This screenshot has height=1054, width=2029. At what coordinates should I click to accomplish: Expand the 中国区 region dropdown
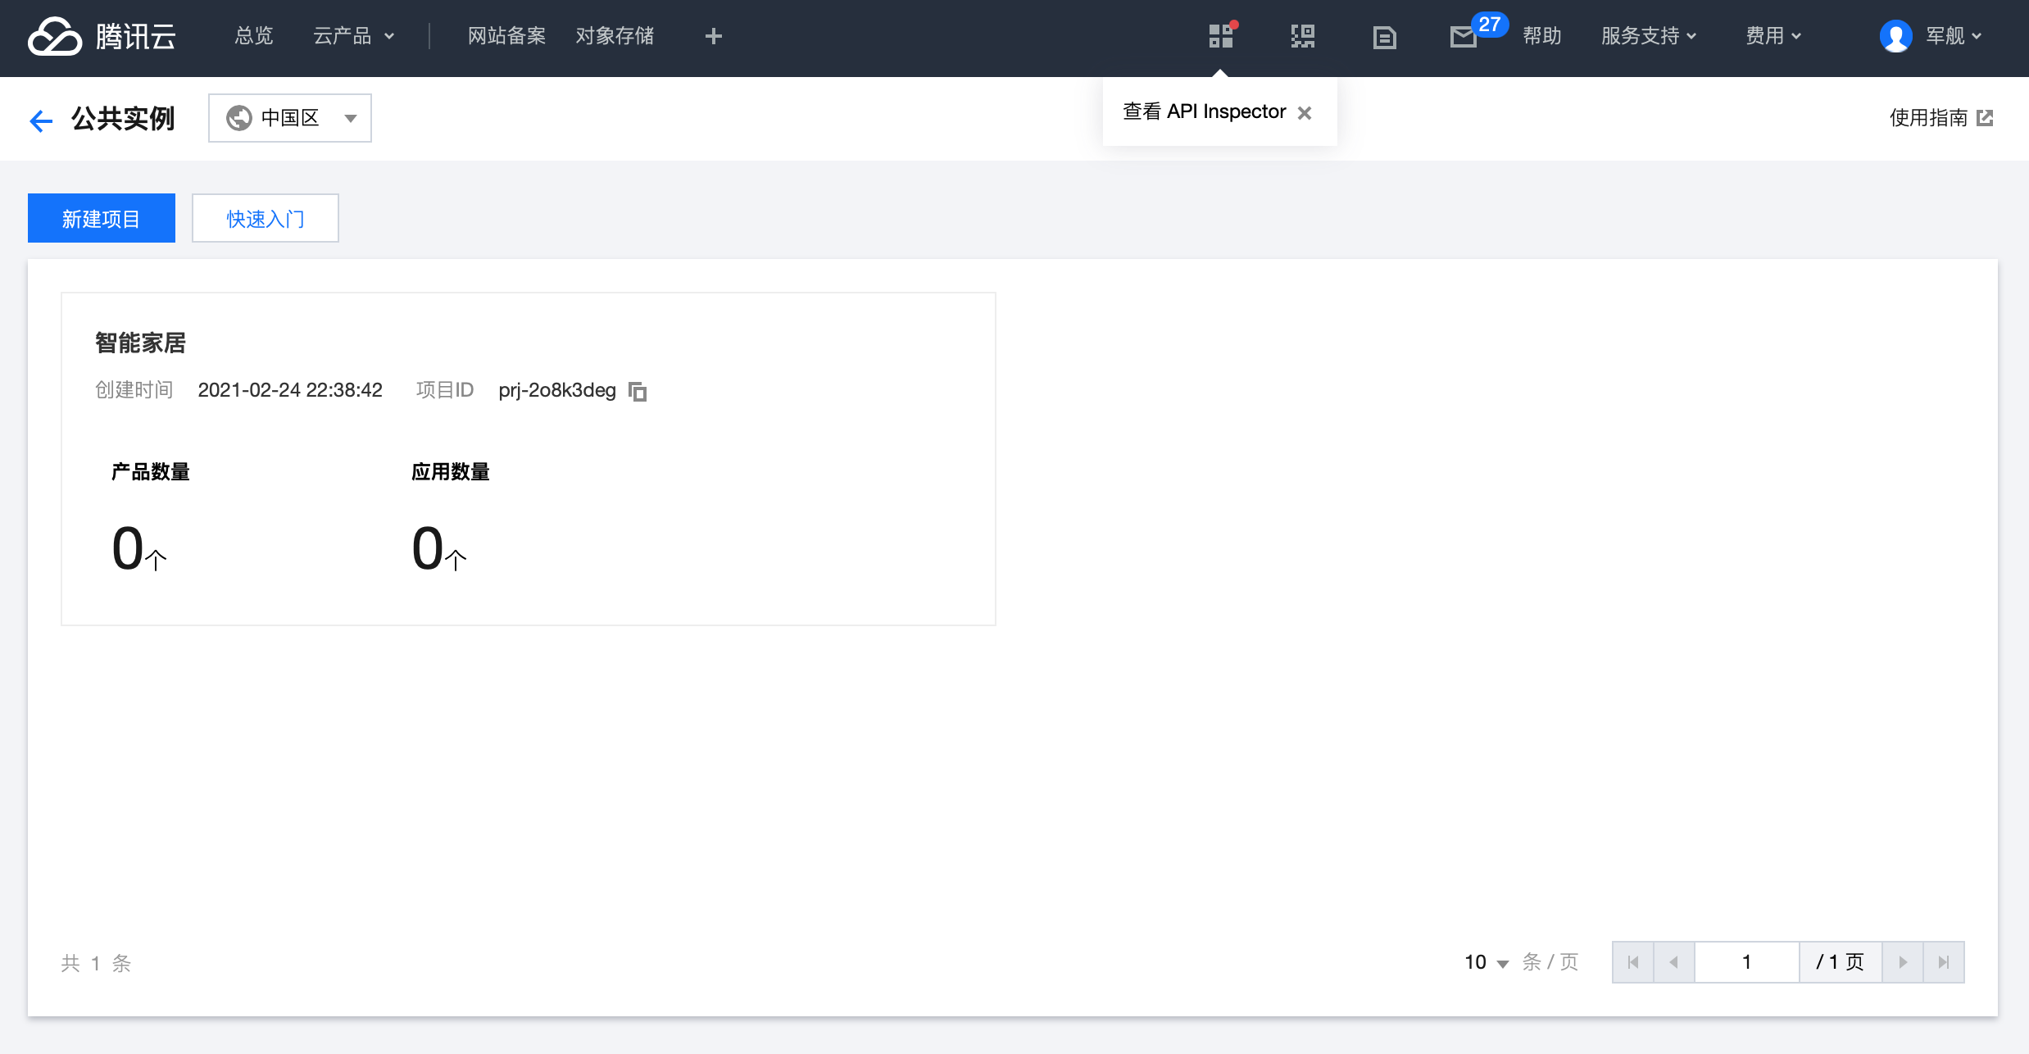click(x=290, y=118)
